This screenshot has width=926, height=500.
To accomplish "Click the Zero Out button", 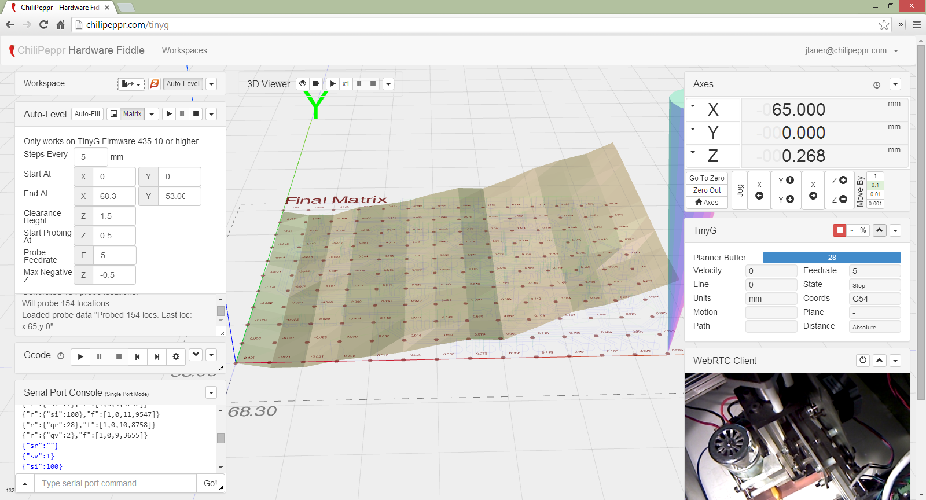I will click(x=707, y=190).
